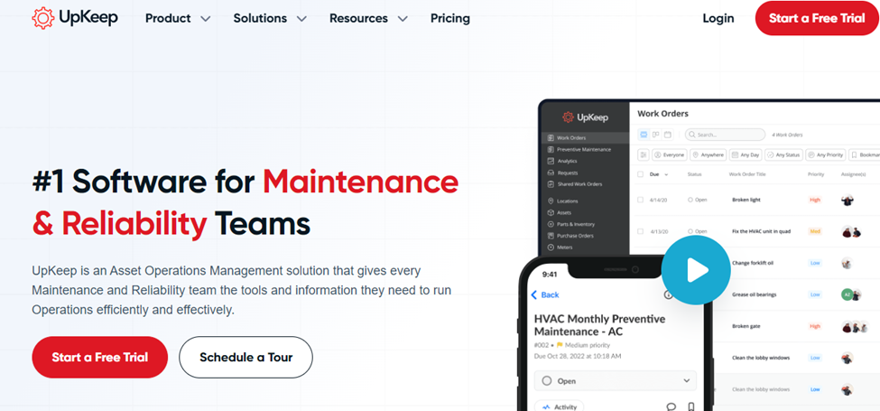The height and width of the screenshot is (411, 880).
Task: Expand the Solutions menu
Action: coord(270,19)
